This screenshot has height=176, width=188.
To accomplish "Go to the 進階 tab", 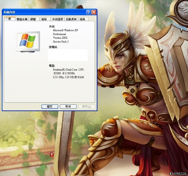I will click(45, 19).
